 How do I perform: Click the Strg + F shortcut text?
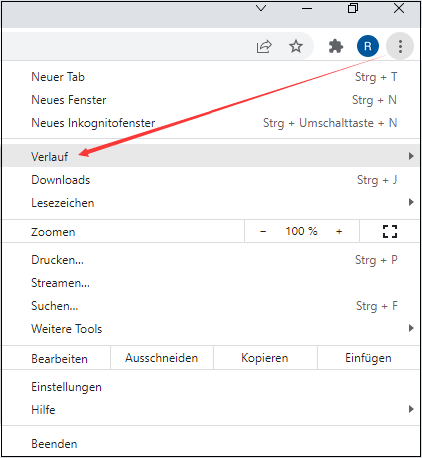click(377, 306)
